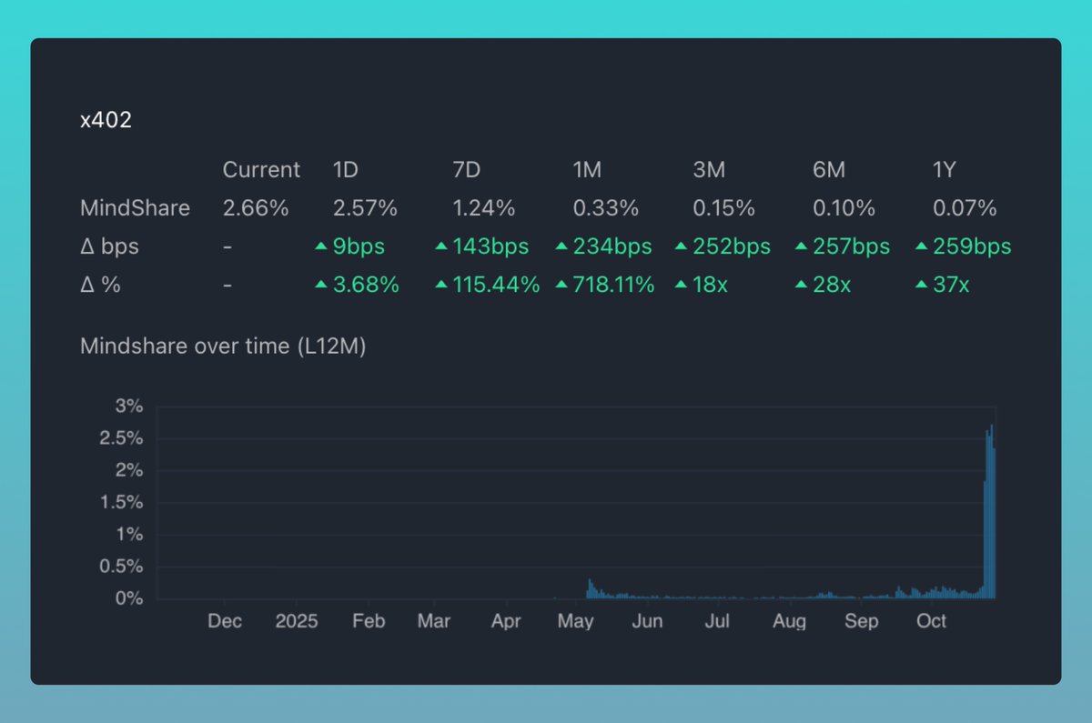Click the up arrow next to 143bps

[440, 246]
